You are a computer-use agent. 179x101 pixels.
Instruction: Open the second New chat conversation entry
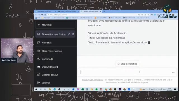(x=55, y=43)
